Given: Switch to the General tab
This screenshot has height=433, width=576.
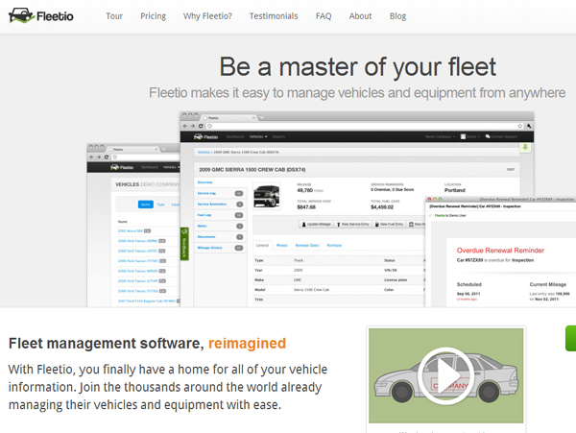Looking at the screenshot, I should pyautogui.click(x=262, y=246).
